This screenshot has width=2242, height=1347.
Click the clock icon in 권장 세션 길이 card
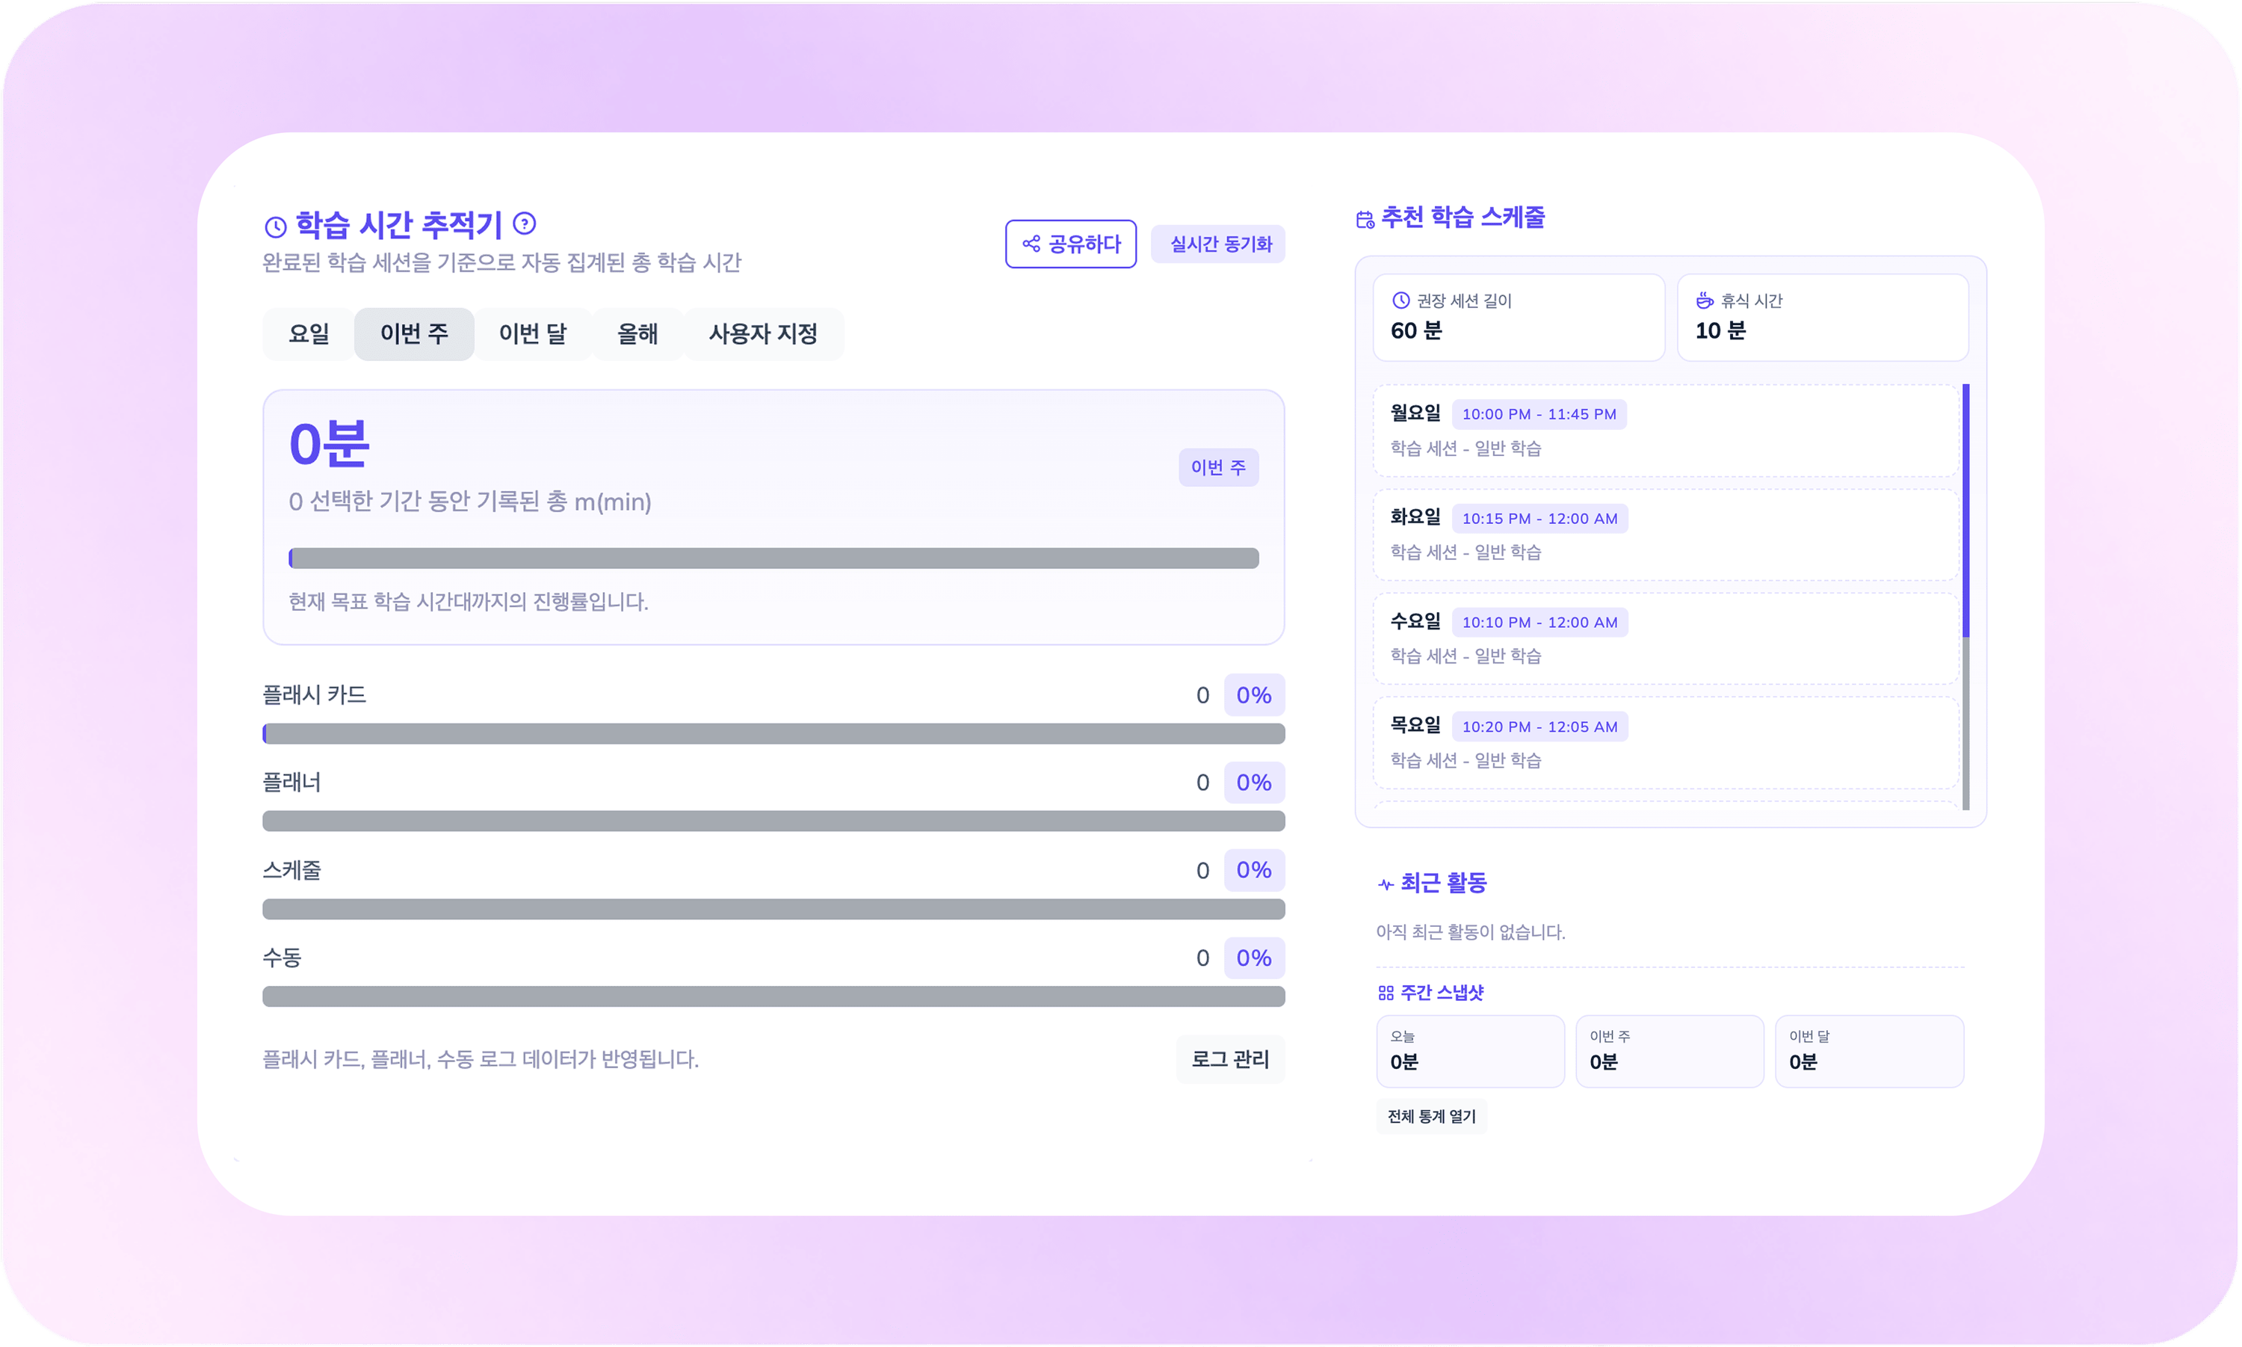pos(1401,300)
